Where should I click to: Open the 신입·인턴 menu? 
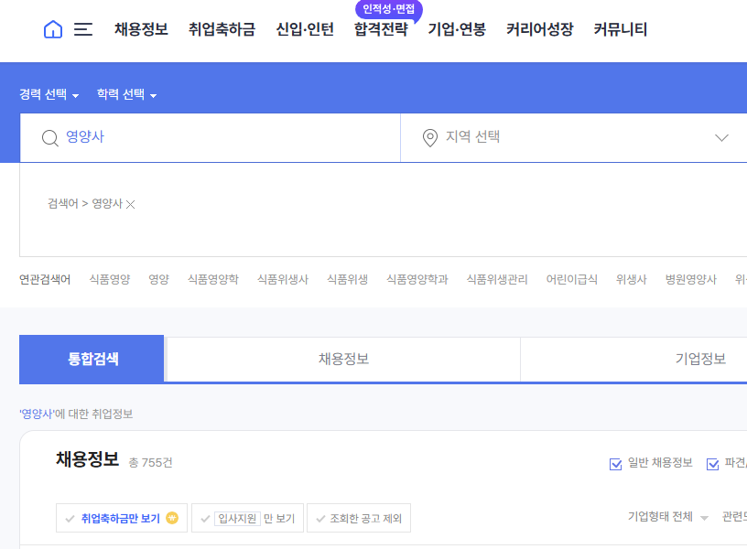[305, 29]
